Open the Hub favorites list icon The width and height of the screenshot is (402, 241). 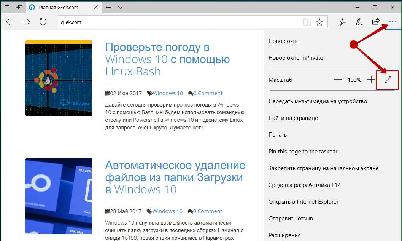pyautogui.click(x=343, y=22)
